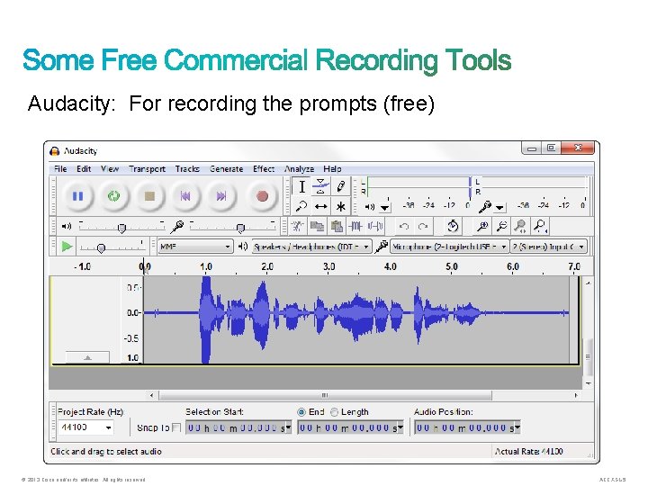Image resolution: width=648 pixels, height=486 pixels.
Task: Open the Transport menu
Action: point(147,169)
